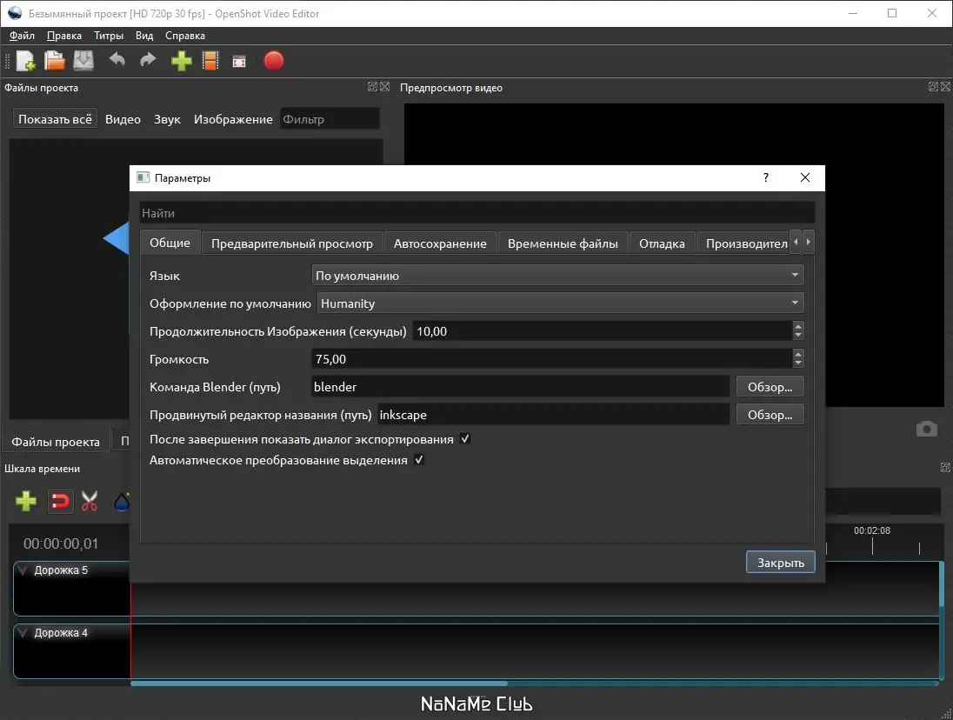Select the razor scissors tool in the timeline

click(x=90, y=501)
